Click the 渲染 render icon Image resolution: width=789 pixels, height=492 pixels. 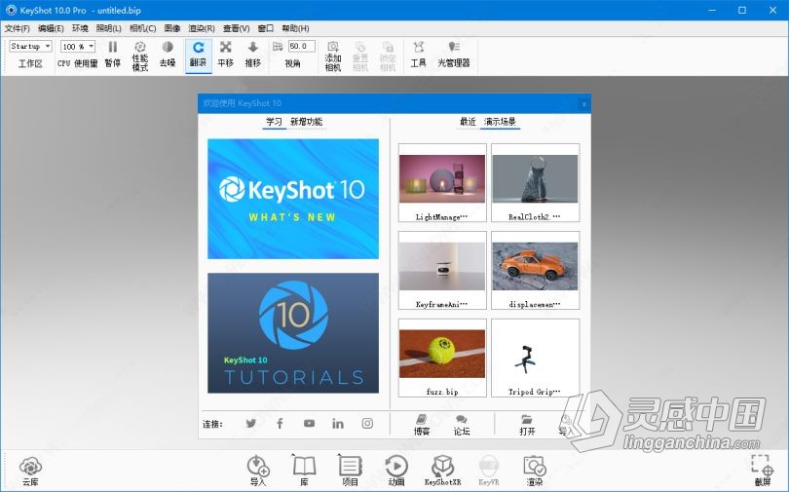[535, 470]
